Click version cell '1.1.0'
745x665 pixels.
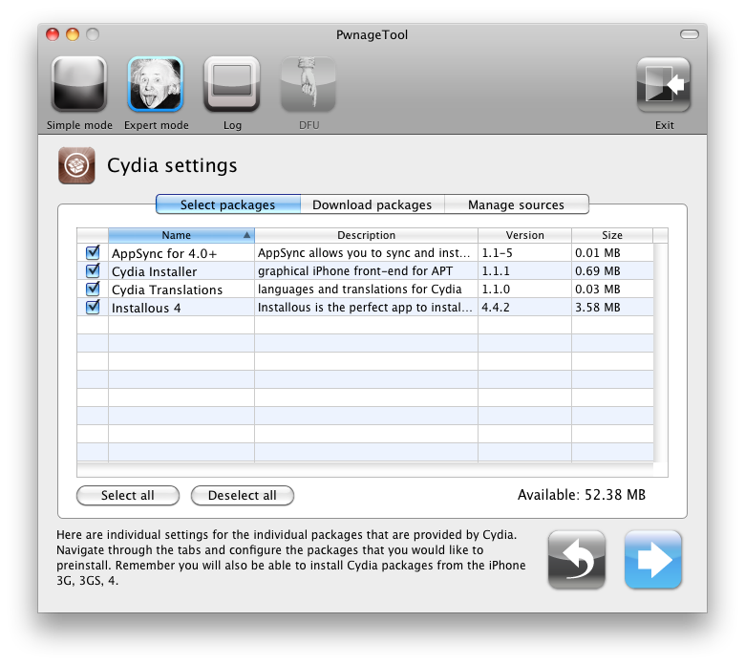[496, 289]
